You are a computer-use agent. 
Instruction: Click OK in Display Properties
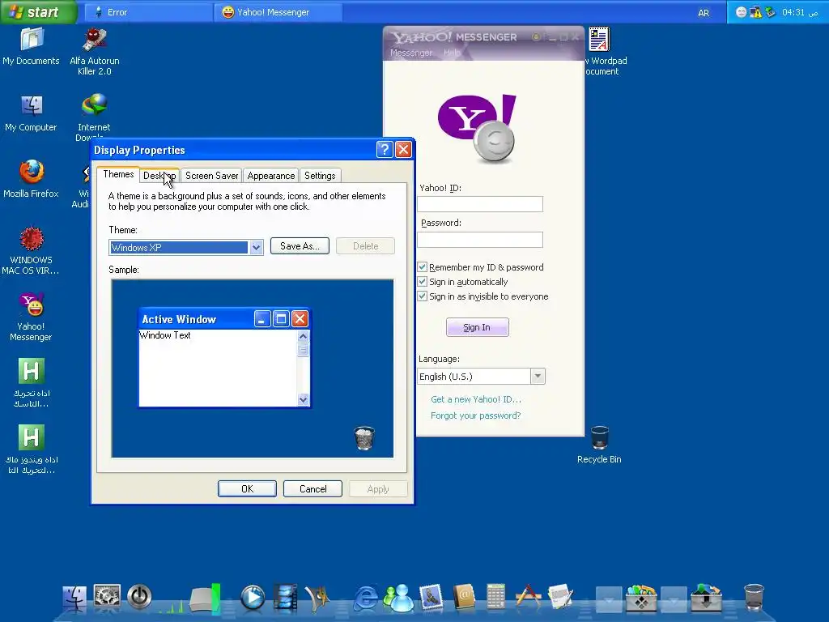(x=248, y=488)
